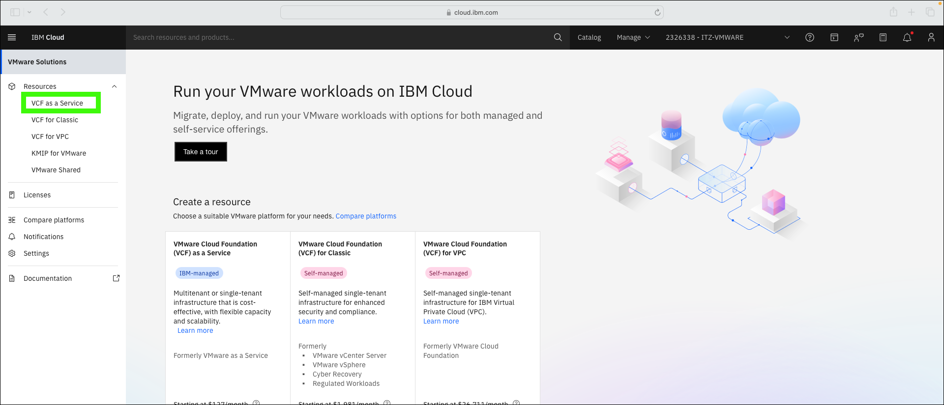Open the Help question-mark icon in header
The height and width of the screenshot is (405, 944).
(x=810, y=37)
